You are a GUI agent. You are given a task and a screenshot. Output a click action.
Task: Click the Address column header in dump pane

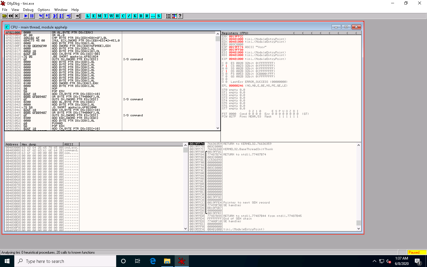(12, 144)
